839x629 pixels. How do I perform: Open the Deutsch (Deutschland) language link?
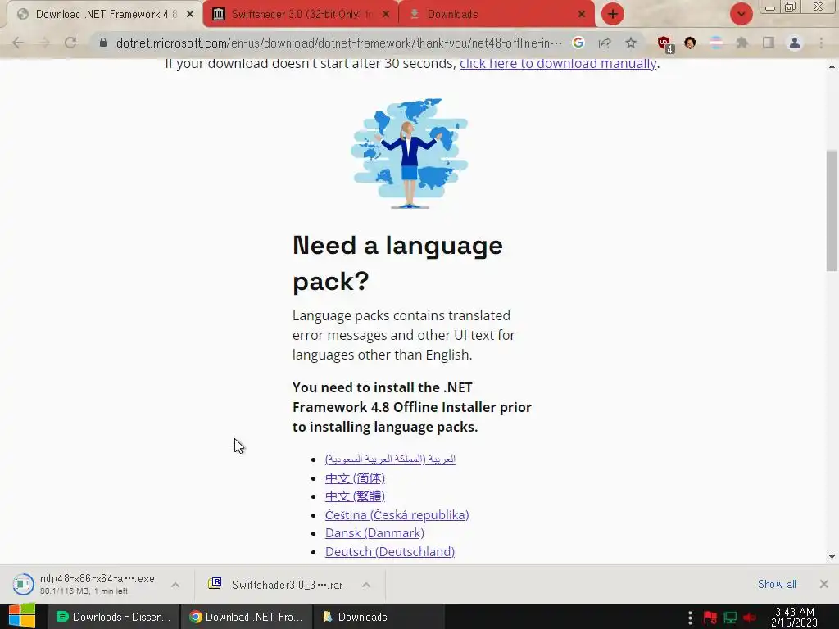(389, 551)
